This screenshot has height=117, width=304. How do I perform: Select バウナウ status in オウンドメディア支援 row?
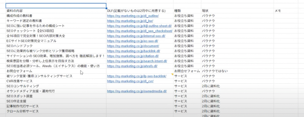pyautogui.click(x=237, y=91)
